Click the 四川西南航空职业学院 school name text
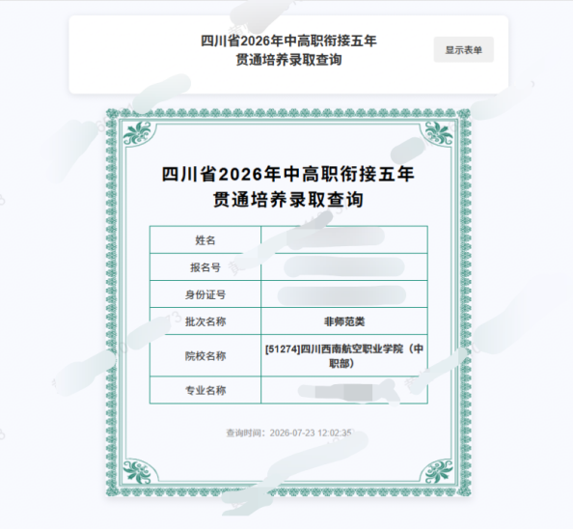Screen dimensions: 573x530 (351, 349)
